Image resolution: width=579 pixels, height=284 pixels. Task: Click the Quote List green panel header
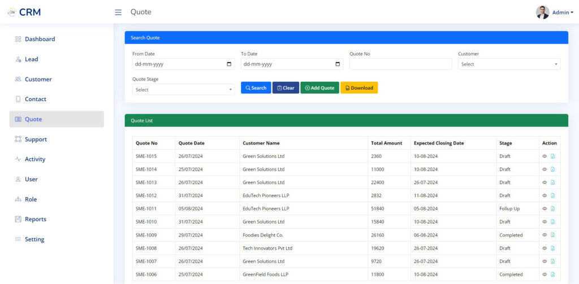(x=347, y=121)
